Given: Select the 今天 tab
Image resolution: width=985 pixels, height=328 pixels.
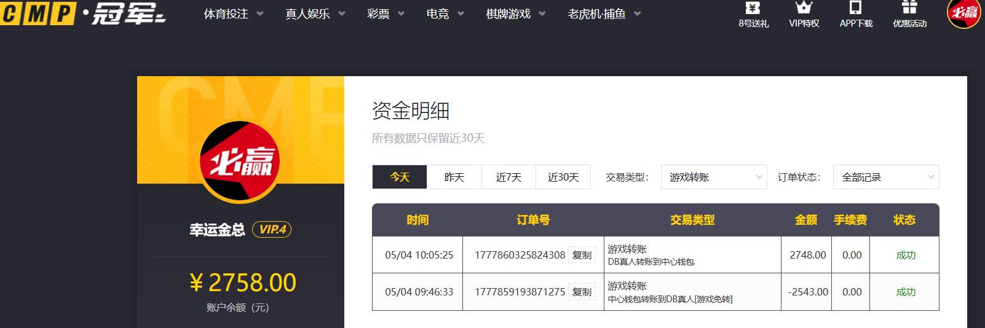Looking at the screenshot, I should coord(400,177).
